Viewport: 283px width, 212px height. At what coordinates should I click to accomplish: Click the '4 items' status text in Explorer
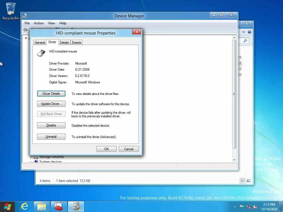(x=45, y=181)
